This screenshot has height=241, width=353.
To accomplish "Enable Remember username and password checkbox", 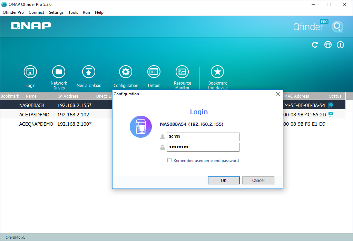I will click(169, 161).
